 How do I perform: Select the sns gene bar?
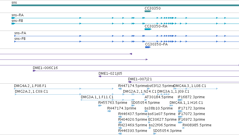(x=125, y=5)
